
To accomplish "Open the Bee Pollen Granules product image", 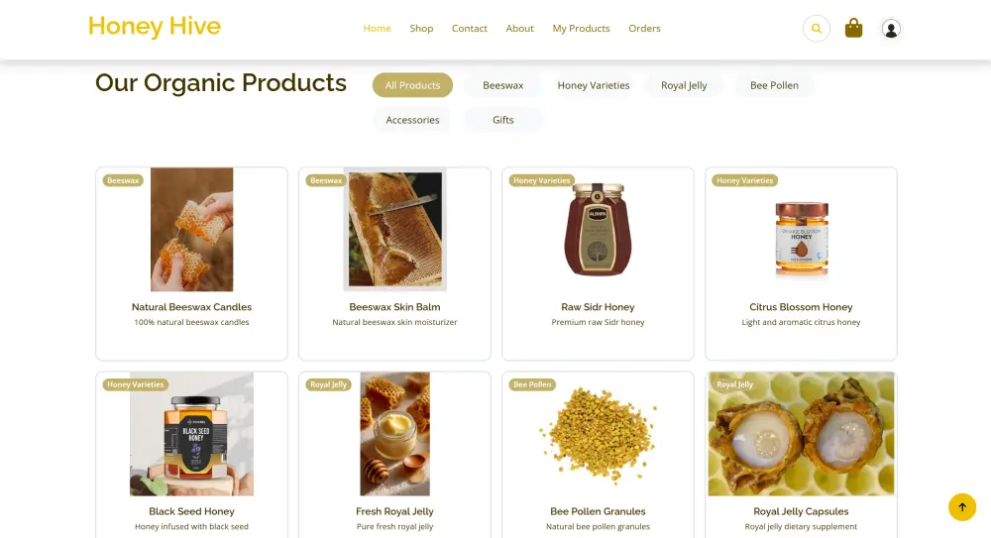I will click(598, 434).
